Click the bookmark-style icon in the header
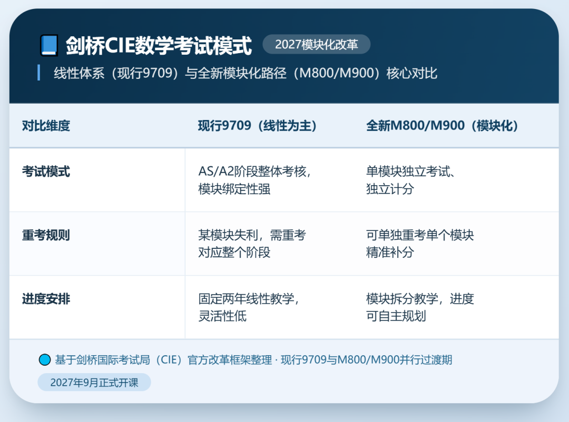This screenshot has height=422, width=569. 49,44
